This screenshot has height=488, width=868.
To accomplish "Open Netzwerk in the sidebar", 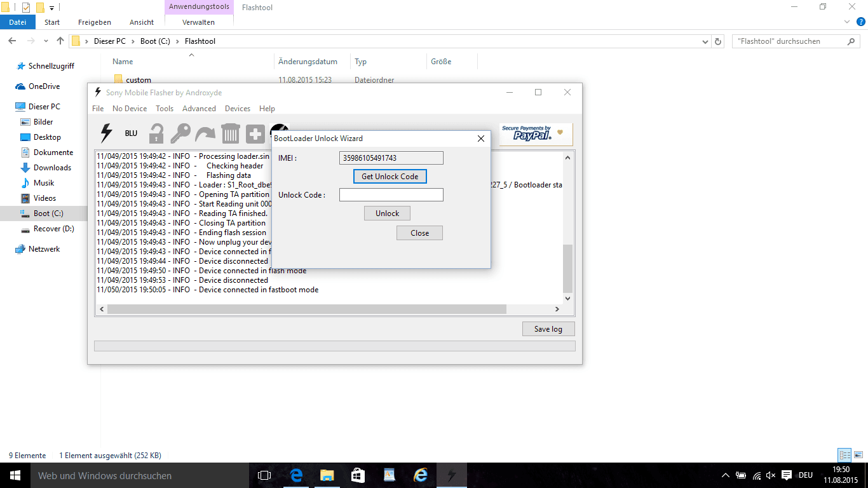I will [44, 249].
